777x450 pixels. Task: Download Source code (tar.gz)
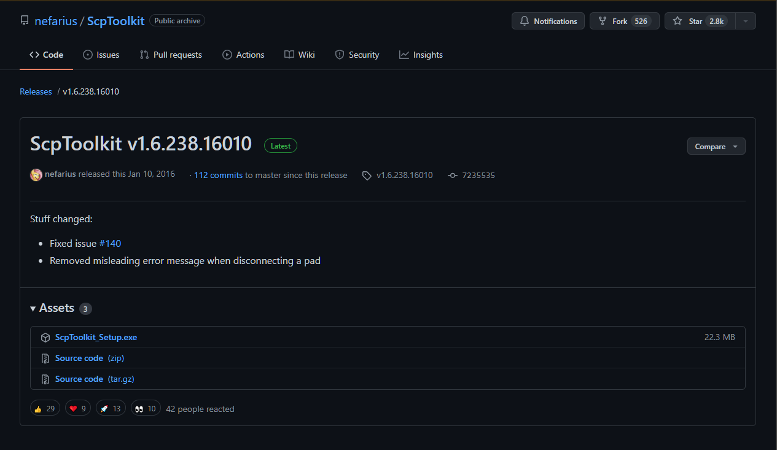click(x=95, y=379)
